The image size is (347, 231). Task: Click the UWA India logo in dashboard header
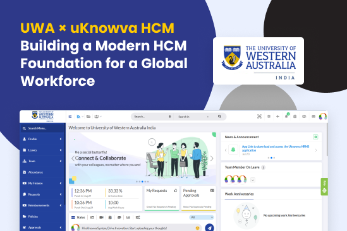(43, 116)
